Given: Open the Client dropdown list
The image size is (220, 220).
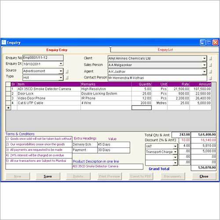Looking at the screenshot, I should 204,59.
